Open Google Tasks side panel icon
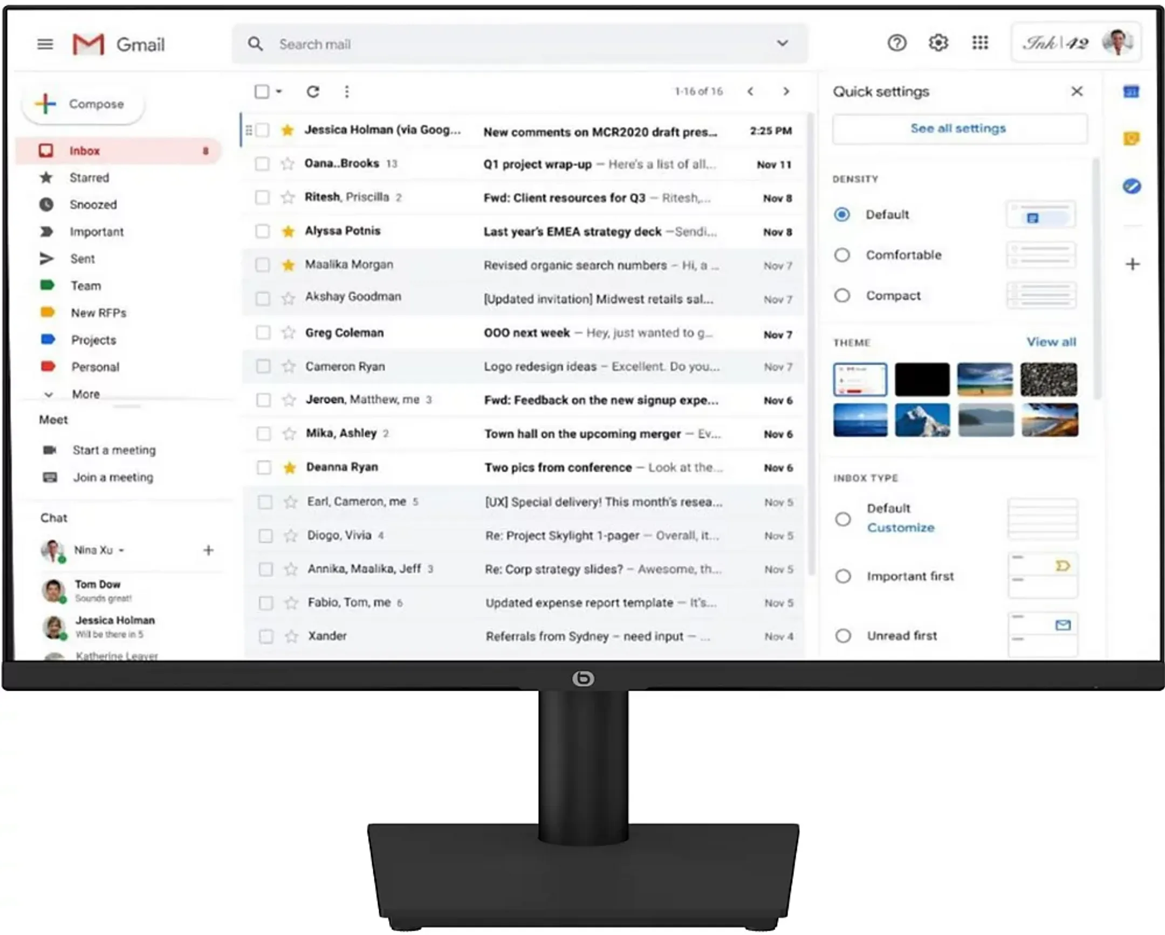1165x935 pixels. [x=1132, y=187]
